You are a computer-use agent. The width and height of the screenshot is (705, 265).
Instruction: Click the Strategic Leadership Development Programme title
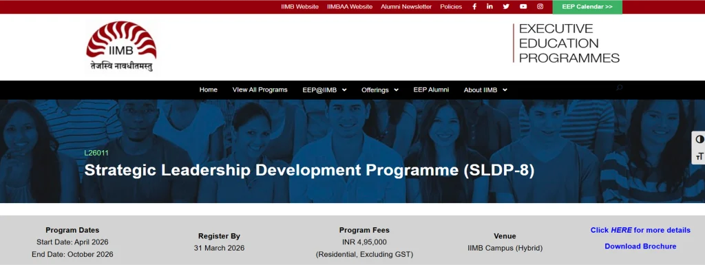click(309, 171)
